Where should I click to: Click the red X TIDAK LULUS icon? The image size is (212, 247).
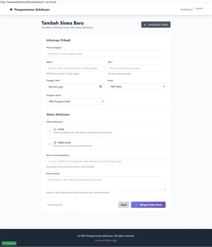[55, 143]
